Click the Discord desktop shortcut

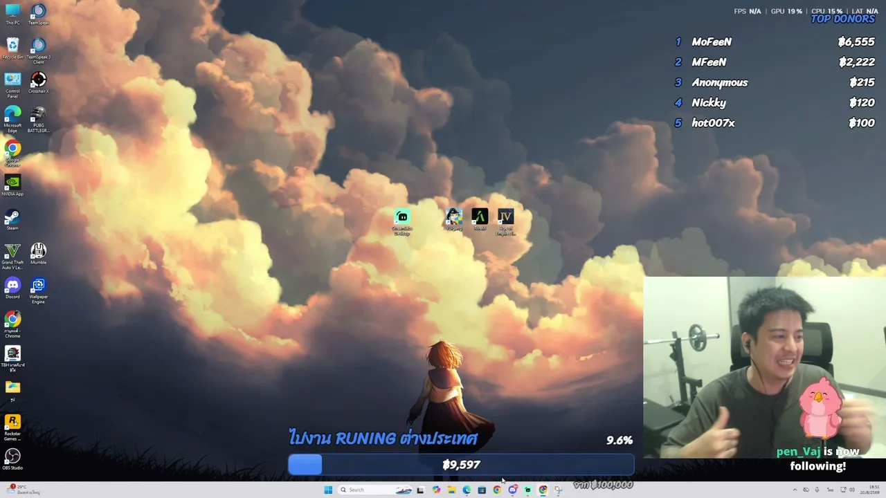(12, 288)
